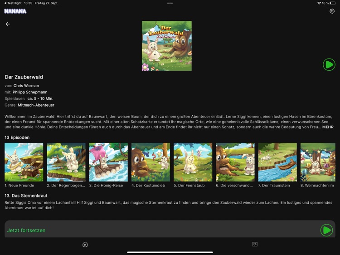The height and width of the screenshot is (255, 340).
Task: Expand the description with MEHR
Action: (x=328, y=127)
